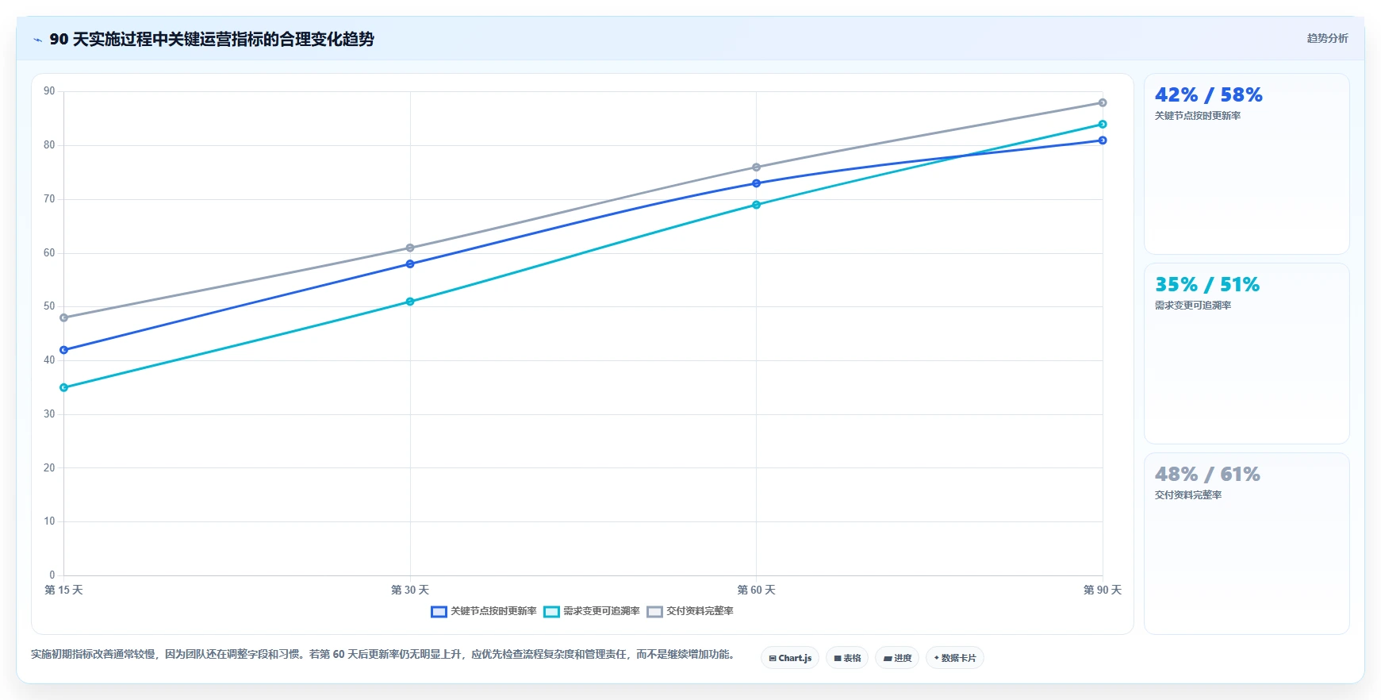Click the 表格 tag pill
The height and width of the screenshot is (700, 1381).
click(x=847, y=658)
